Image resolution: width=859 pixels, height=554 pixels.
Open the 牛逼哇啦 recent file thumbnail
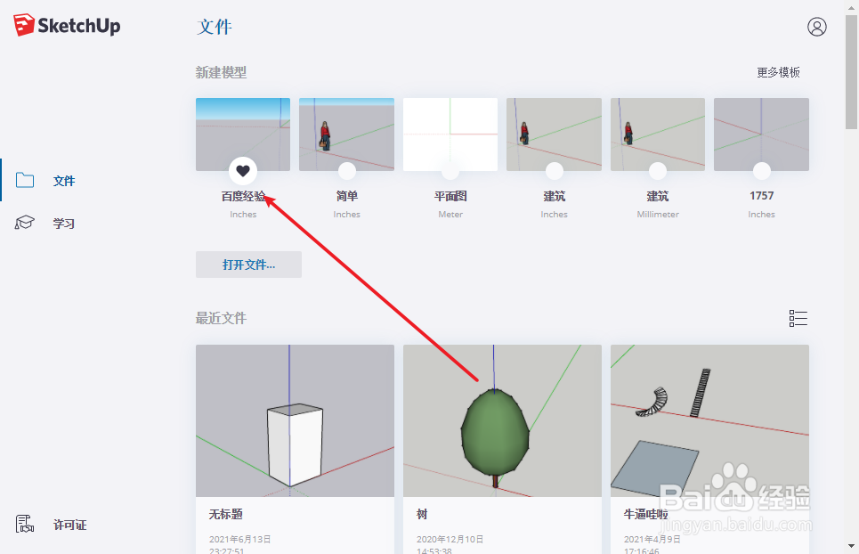pos(710,420)
